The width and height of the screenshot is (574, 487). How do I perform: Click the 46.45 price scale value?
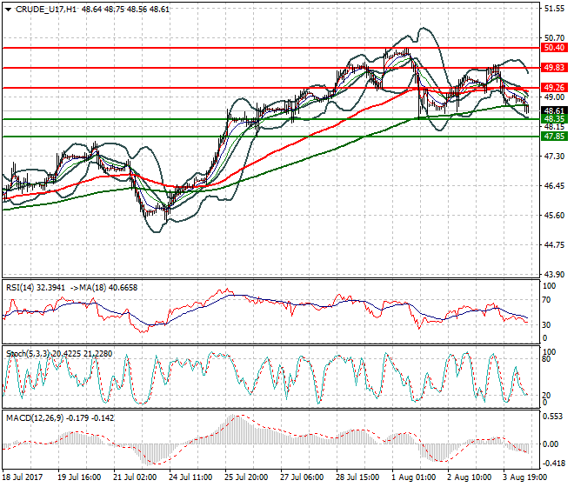point(554,185)
